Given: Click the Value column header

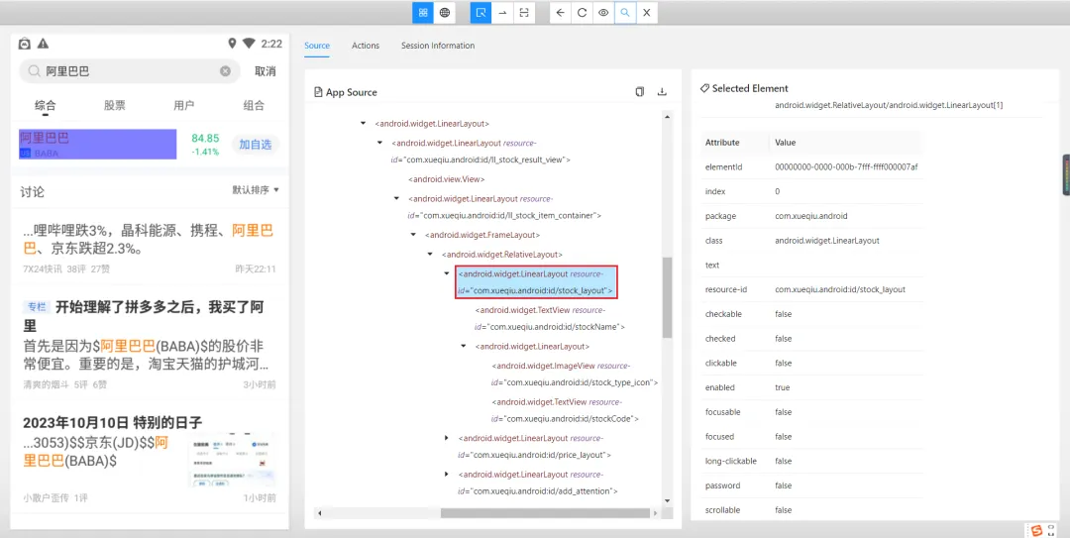Looking at the screenshot, I should [786, 143].
